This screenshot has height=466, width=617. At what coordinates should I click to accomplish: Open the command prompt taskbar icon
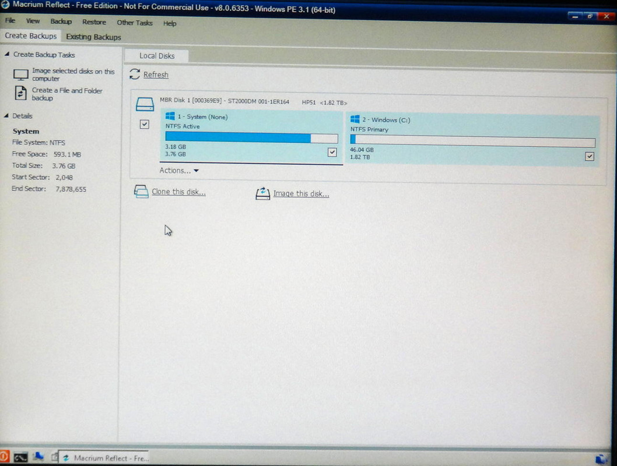click(20, 457)
